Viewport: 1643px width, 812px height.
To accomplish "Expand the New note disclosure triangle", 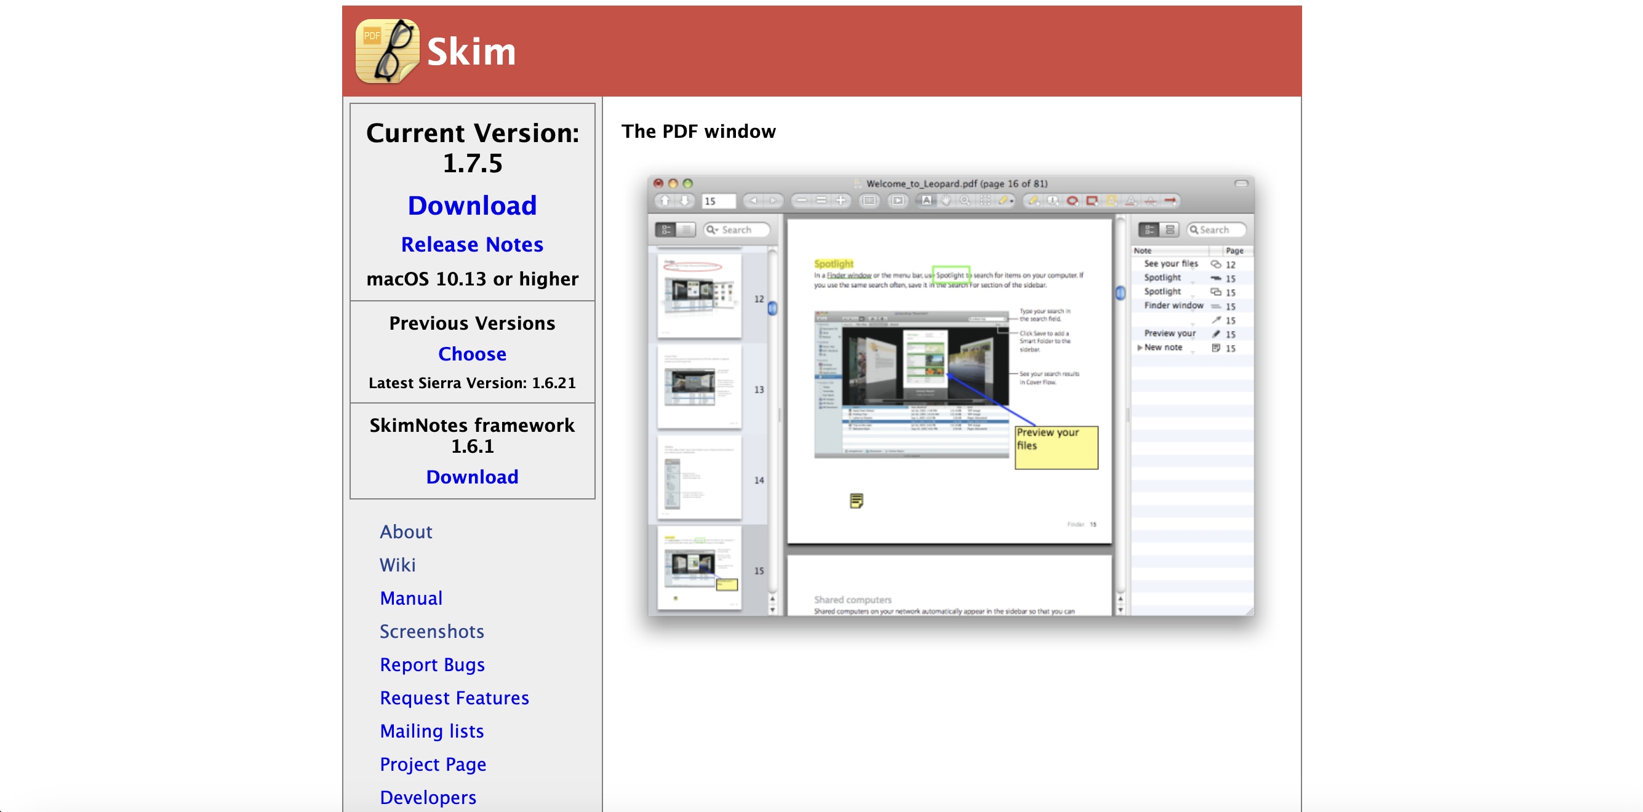I will pyautogui.click(x=1139, y=348).
